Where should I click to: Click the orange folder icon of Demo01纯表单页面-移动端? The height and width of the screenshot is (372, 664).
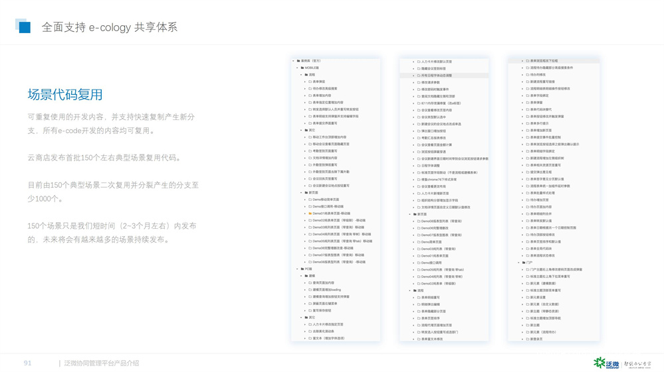point(310,214)
